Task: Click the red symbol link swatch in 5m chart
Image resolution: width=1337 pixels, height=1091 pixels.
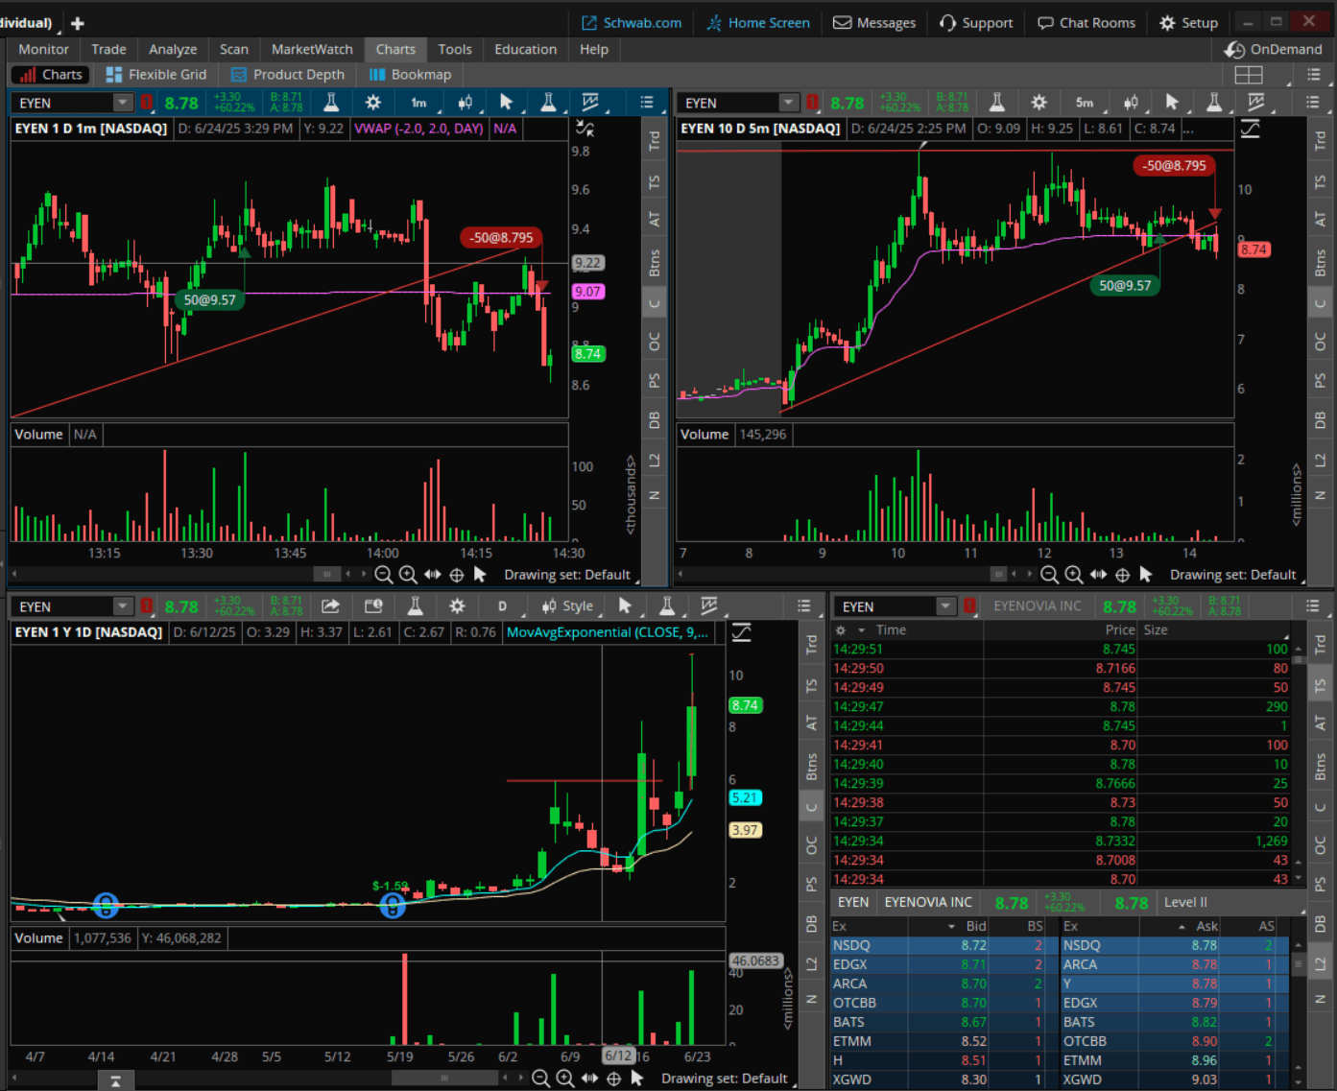Action: pos(813,102)
